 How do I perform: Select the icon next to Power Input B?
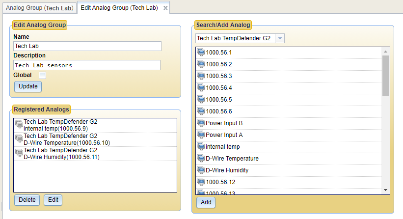(x=201, y=123)
